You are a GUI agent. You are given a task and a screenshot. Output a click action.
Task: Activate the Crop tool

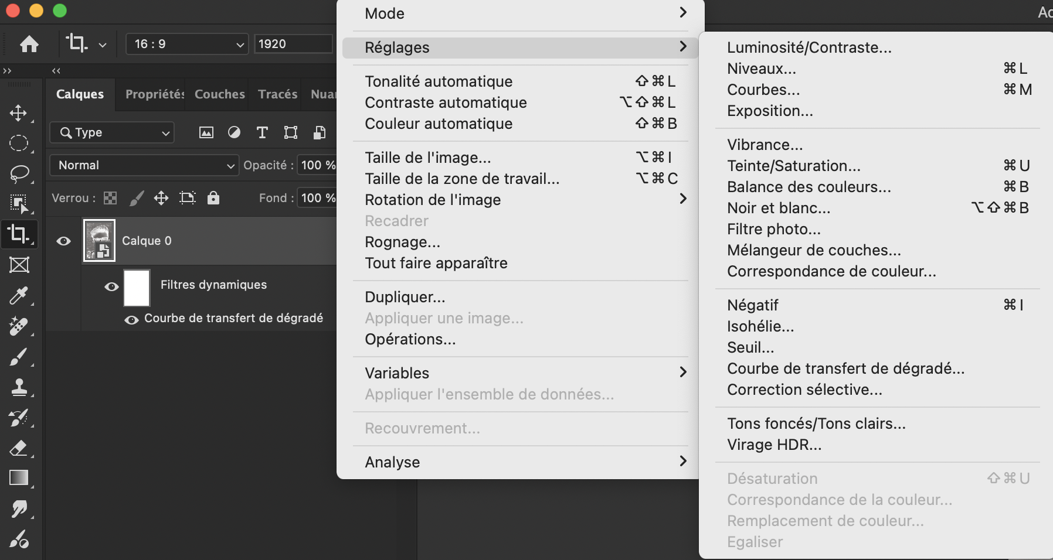click(19, 234)
